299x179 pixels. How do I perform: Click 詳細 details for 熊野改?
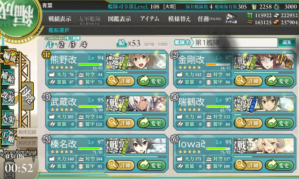click(x=120, y=81)
